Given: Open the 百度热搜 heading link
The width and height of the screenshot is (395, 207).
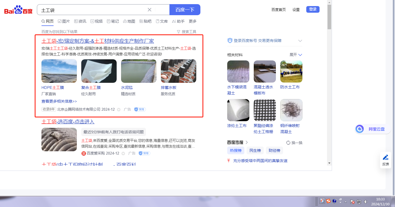Looking at the screenshot, I should tap(237, 142).
